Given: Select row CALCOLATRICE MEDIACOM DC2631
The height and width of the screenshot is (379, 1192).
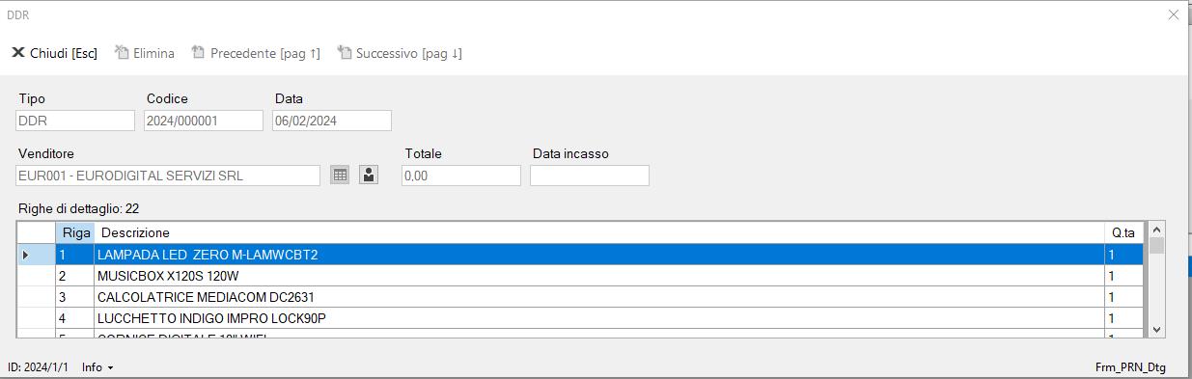Looking at the screenshot, I should [x=581, y=297].
